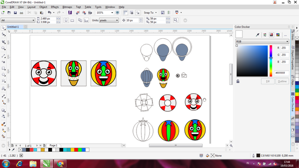The height and width of the screenshot is (168, 299).
Task: Toggle landscape page orientation
Action: pyautogui.click(x=72, y=21)
